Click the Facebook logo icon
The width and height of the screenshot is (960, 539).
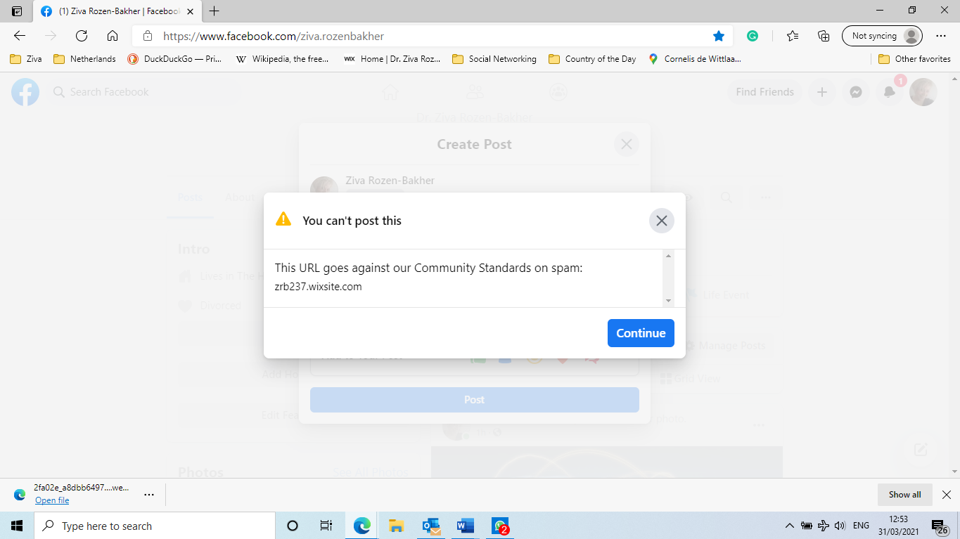(x=25, y=92)
